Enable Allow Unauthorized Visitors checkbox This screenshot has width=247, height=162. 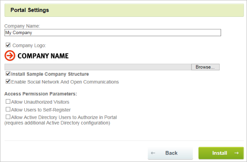point(8,102)
